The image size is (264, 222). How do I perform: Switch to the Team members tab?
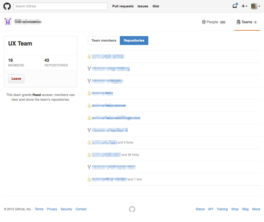(x=104, y=41)
